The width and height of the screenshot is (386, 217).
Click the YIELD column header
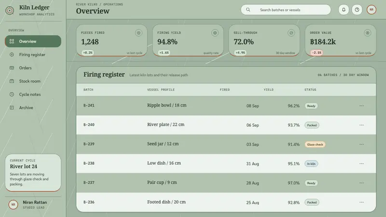pyautogui.click(x=269, y=90)
